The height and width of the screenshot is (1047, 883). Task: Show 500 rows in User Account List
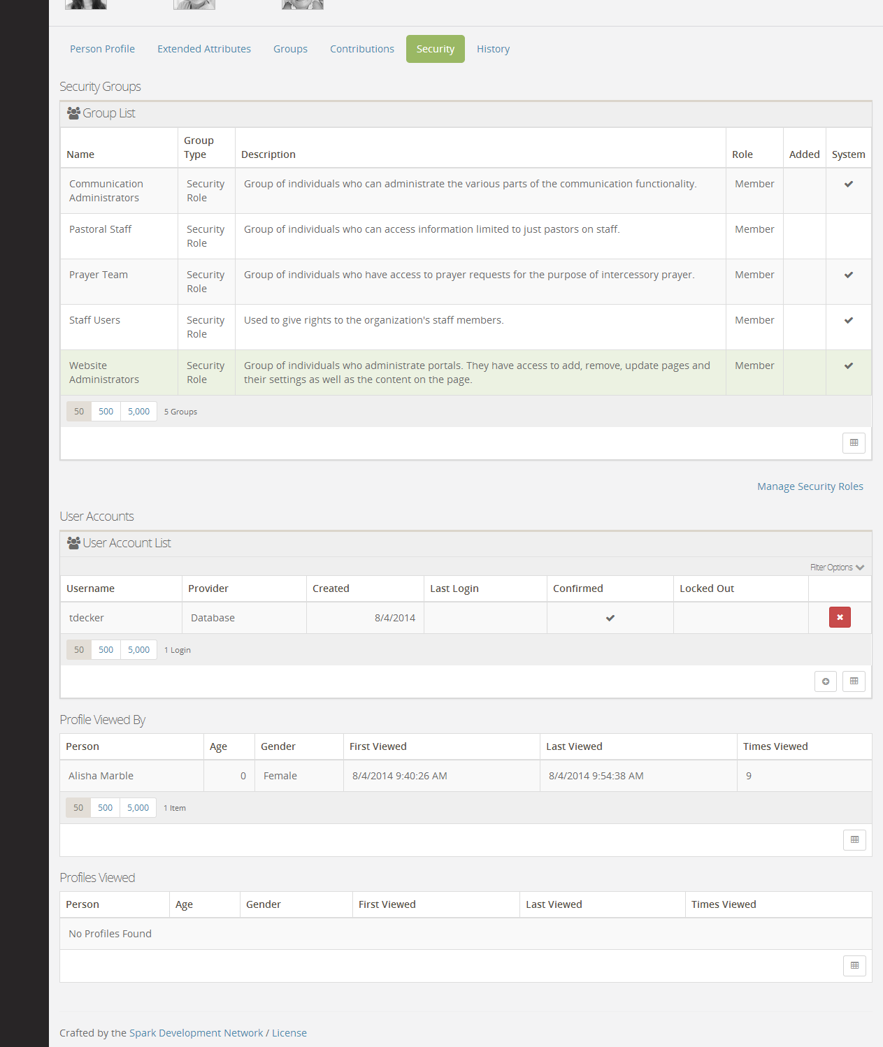(106, 650)
